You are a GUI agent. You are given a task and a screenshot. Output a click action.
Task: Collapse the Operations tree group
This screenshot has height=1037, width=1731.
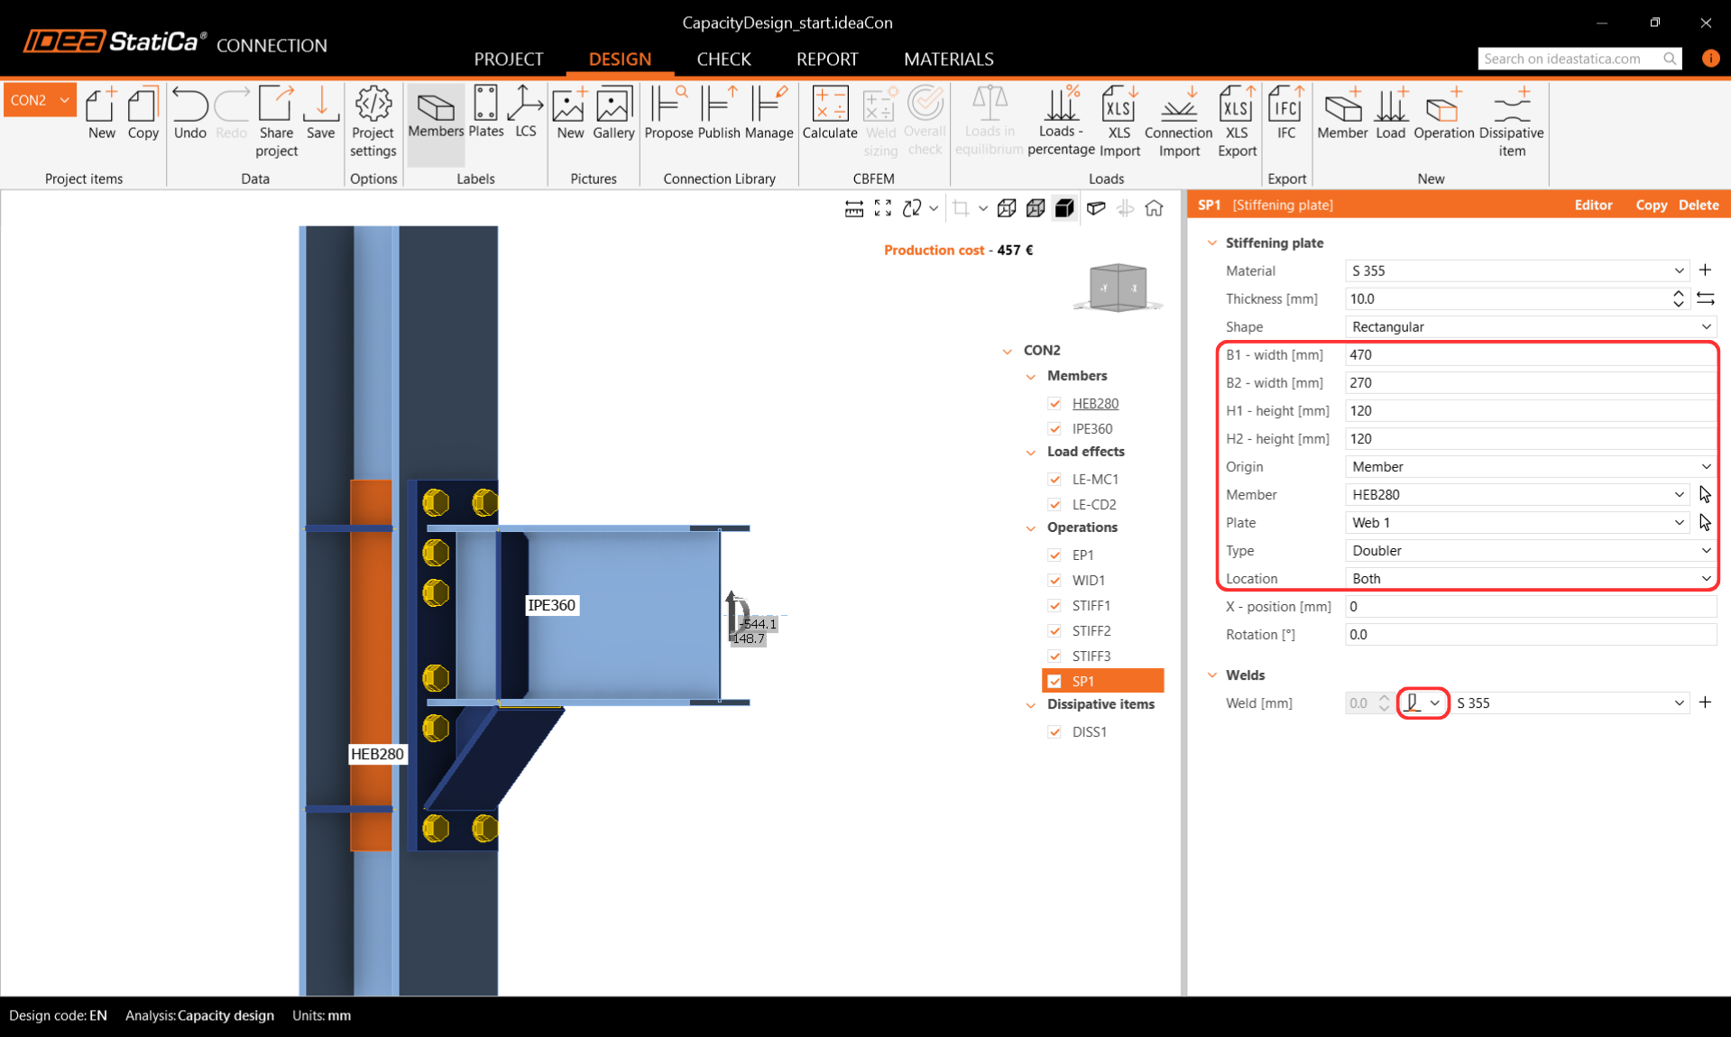tap(1031, 528)
